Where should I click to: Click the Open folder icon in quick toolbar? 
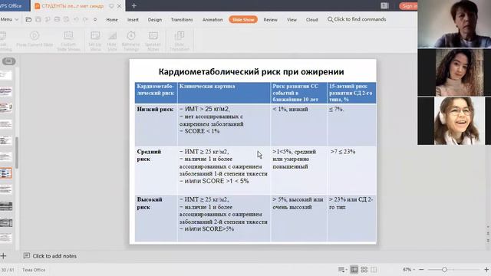click(28, 19)
